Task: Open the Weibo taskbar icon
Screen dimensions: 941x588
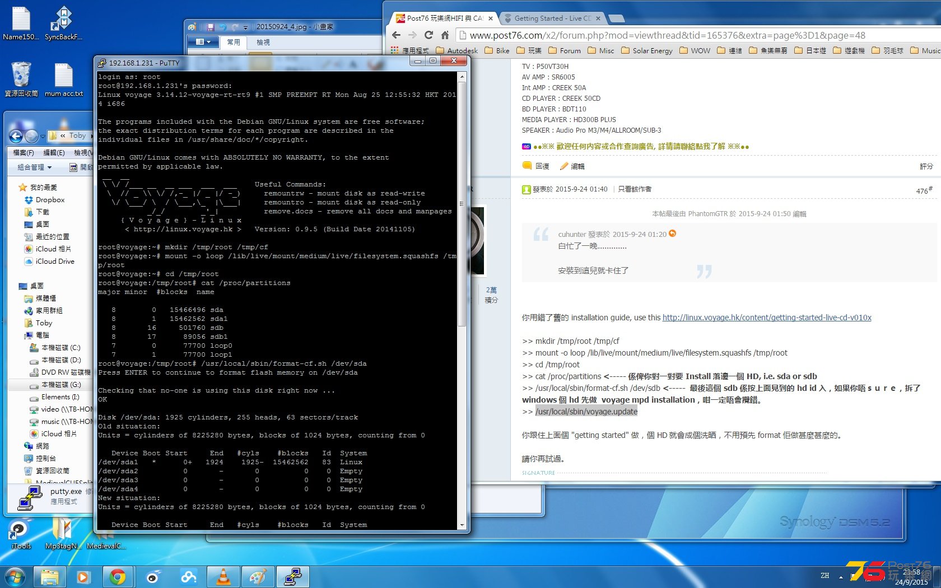Action: [152, 577]
